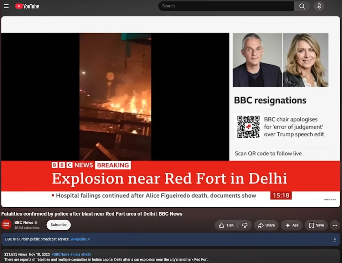Image resolution: width=342 pixels, height=263 pixels.
Task: Click the 15:18 clock in the video
Action: click(281, 195)
